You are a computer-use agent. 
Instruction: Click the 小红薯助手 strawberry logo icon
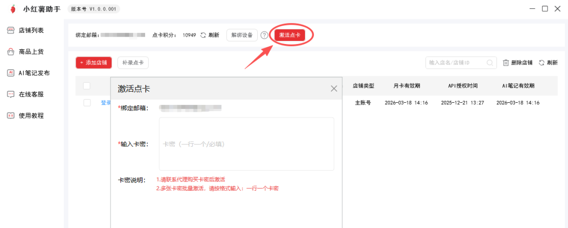pyautogui.click(x=13, y=9)
